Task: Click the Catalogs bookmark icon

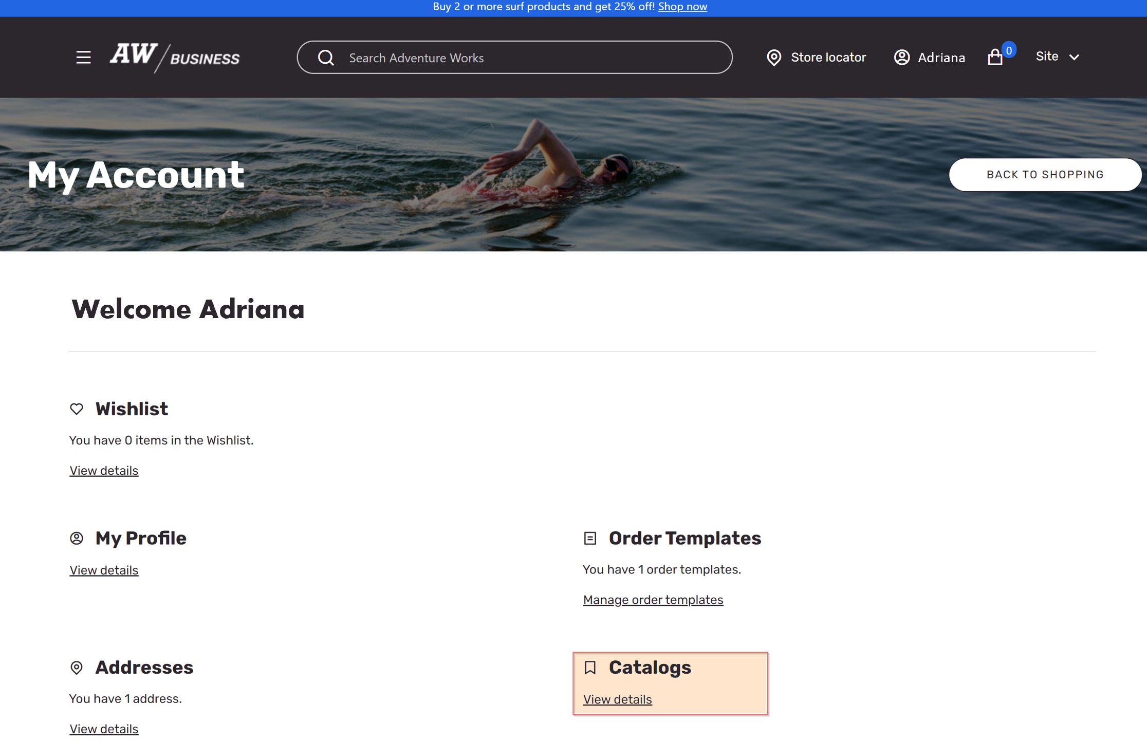Action: pyautogui.click(x=590, y=667)
